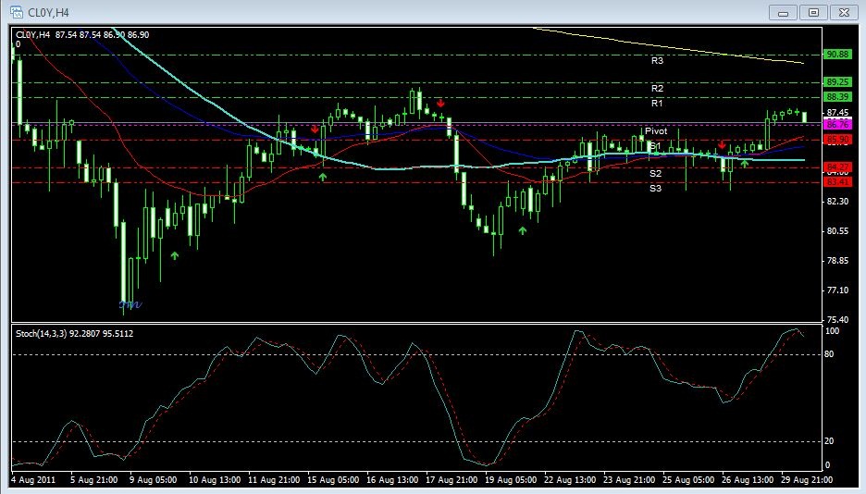Click the CL0Y,H4 chart window icon
Screen dimensions: 866x494
[x=16, y=12]
